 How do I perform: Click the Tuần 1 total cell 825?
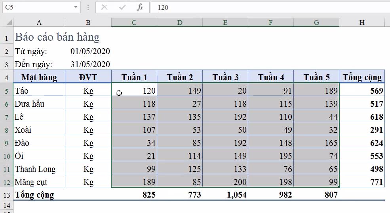pos(134,194)
